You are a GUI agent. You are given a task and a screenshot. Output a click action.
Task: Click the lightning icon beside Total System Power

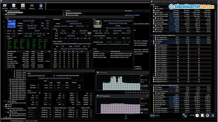(x=154, y=101)
